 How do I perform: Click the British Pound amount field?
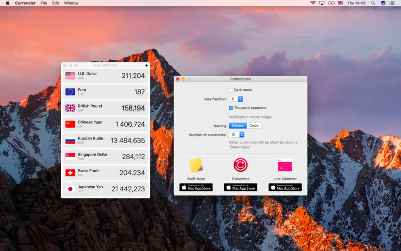(x=133, y=108)
